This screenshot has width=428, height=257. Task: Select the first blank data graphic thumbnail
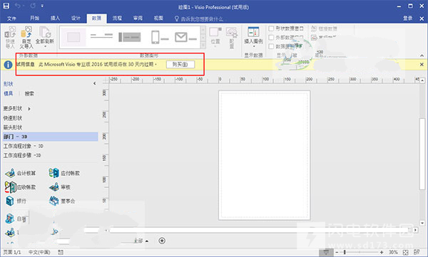73,37
